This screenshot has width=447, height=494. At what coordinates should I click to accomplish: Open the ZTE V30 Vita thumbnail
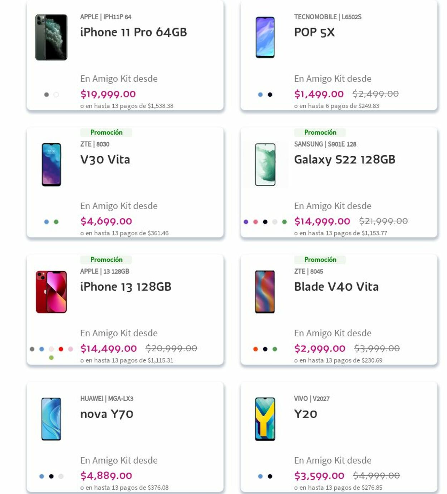51,164
